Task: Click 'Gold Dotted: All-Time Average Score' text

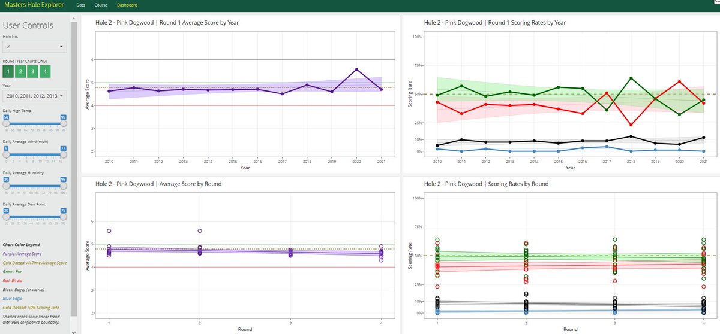Action: click(35, 263)
